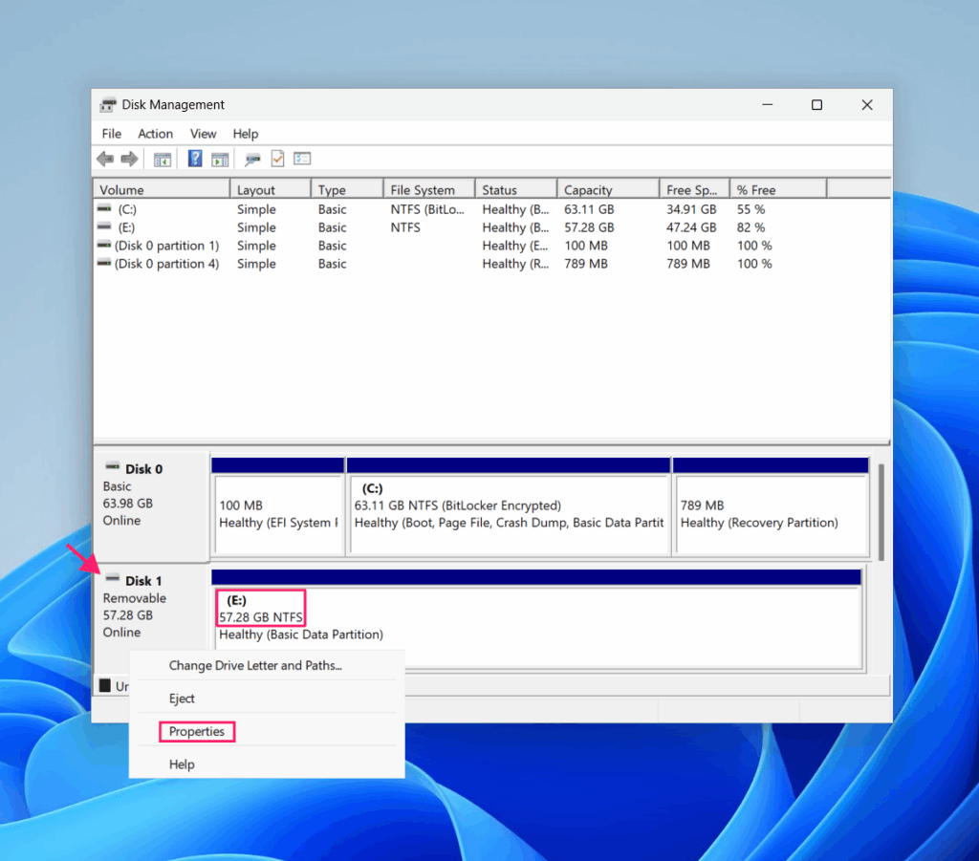
Task: Open the Help menu in menu bar
Action: pyautogui.click(x=246, y=134)
